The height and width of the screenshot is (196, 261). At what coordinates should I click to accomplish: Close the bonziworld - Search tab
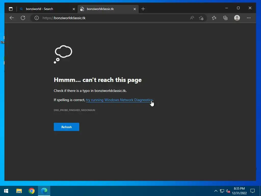(74, 9)
